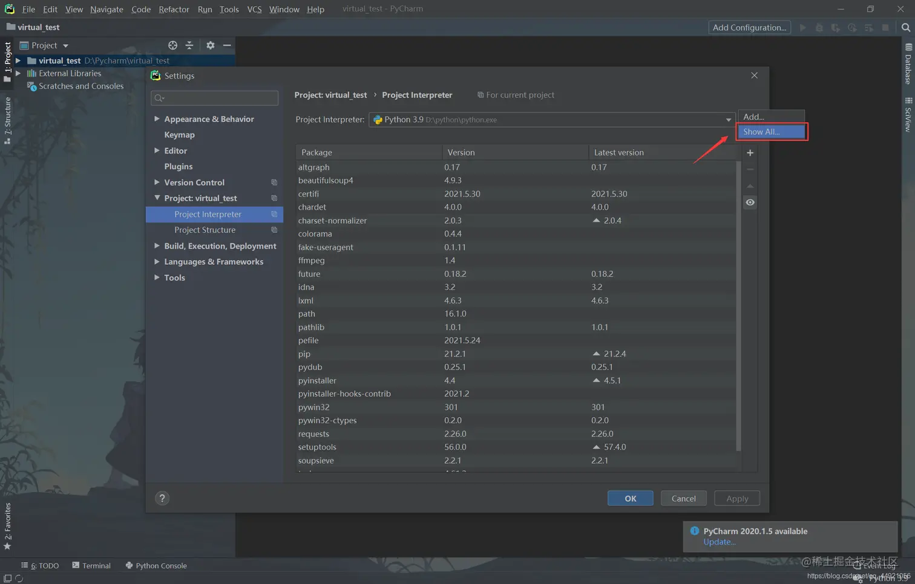Expand the Tools settings node
Viewport: 915px width, 584px height.
[157, 277]
